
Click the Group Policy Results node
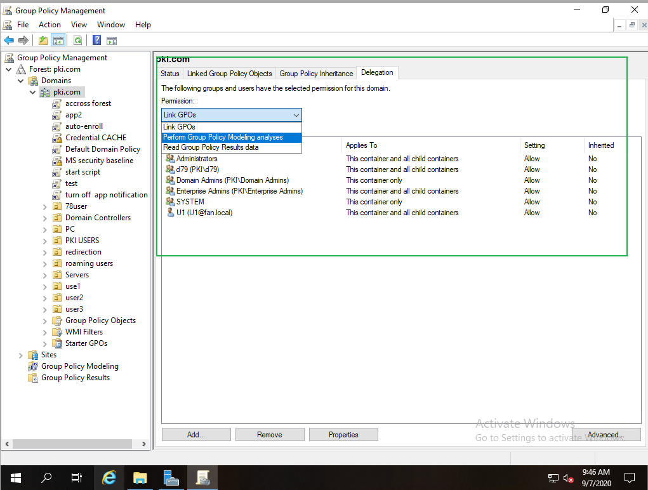(x=76, y=378)
